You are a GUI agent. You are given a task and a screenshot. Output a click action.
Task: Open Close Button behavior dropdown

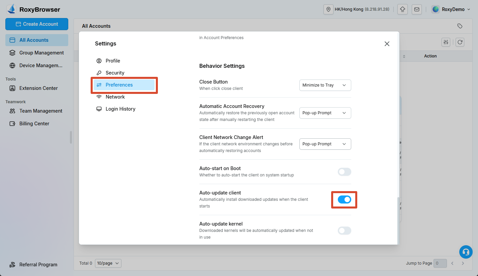pos(325,85)
